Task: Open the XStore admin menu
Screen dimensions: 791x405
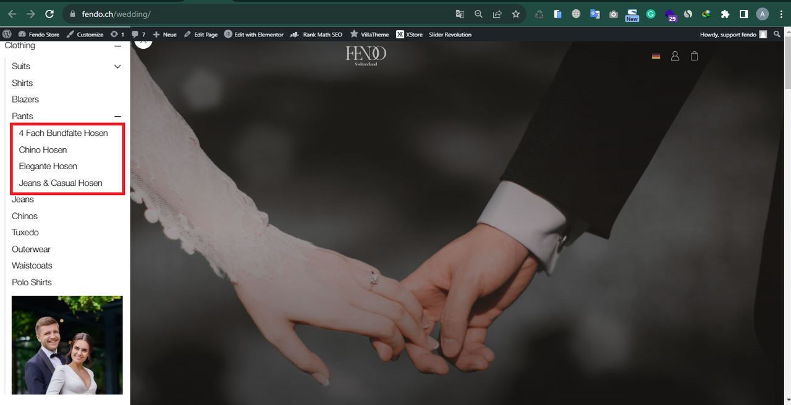Action: tap(410, 35)
